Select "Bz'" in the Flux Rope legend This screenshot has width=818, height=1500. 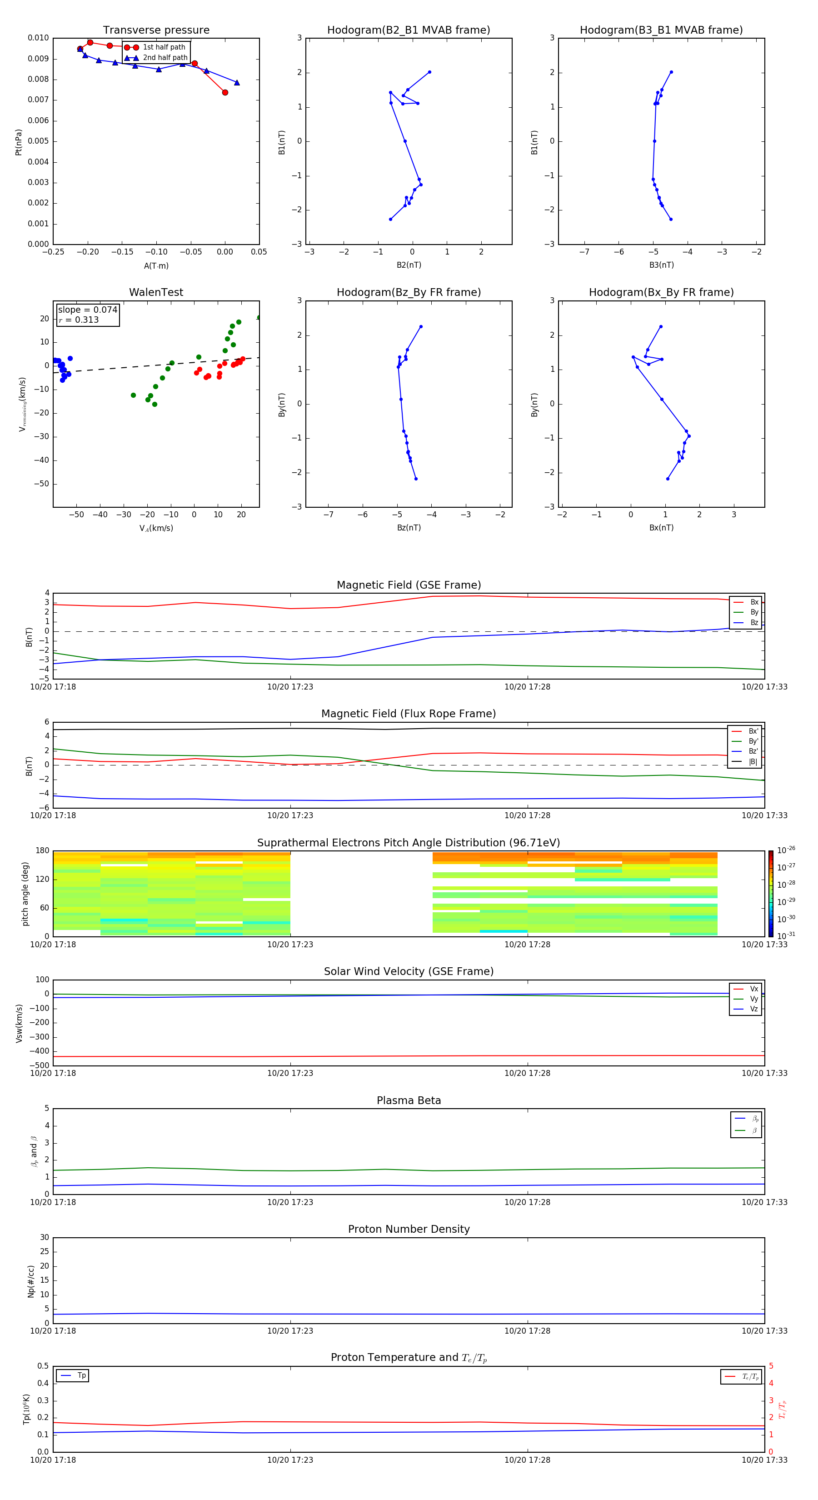click(745, 752)
